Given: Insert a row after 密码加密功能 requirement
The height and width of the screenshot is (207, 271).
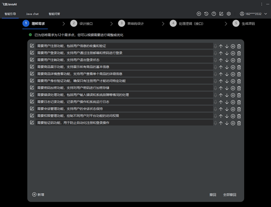Looking at the screenshot, I should click(233, 88).
